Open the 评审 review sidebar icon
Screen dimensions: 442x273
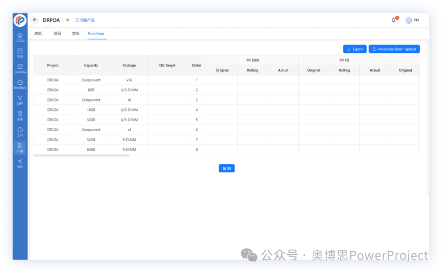tap(20, 116)
